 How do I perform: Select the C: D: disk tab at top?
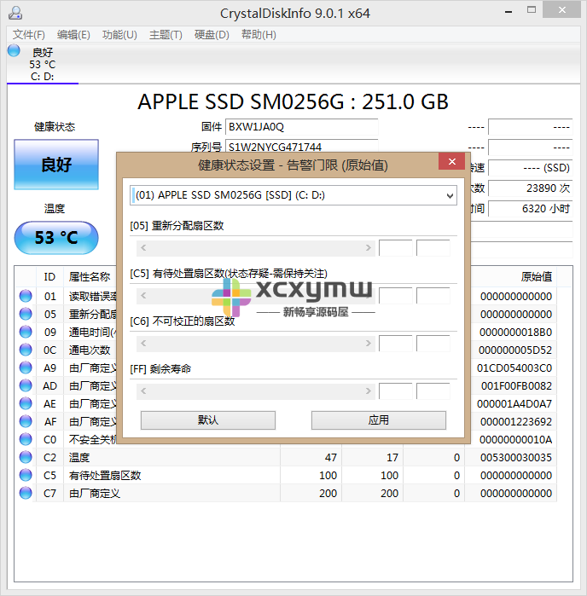pyautogui.click(x=42, y=63)
